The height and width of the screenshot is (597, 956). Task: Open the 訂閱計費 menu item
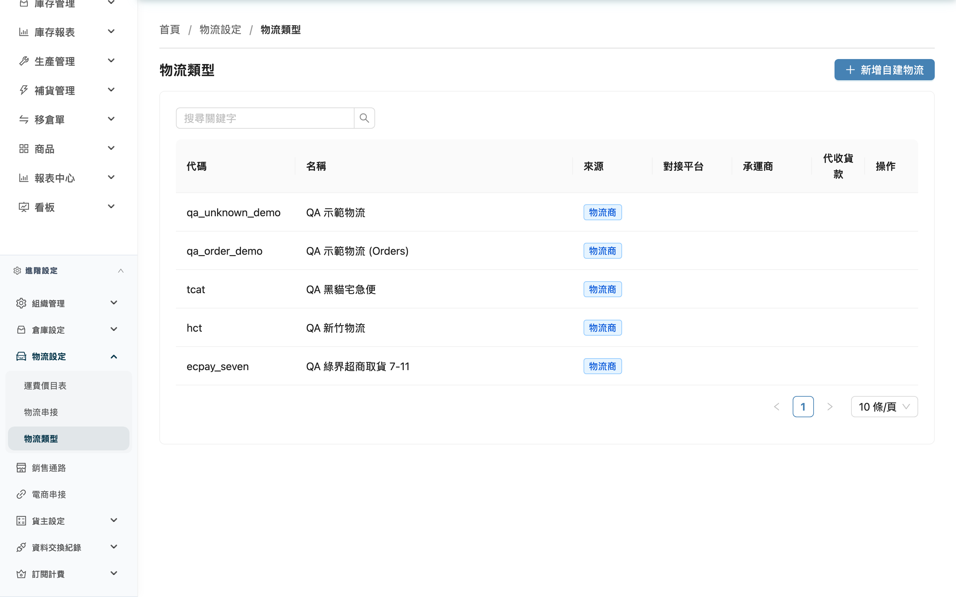coord(69,574)
